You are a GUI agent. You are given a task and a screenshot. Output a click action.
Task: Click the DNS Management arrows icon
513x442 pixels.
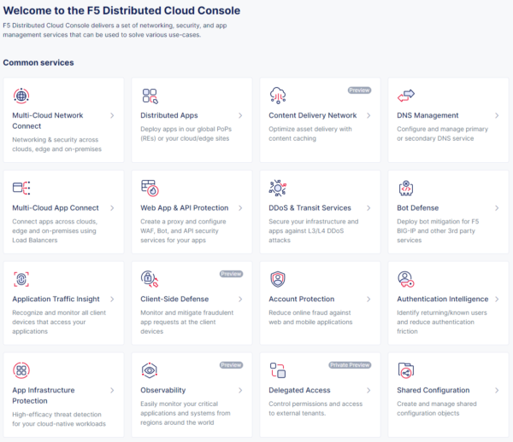tap(406, 96)
